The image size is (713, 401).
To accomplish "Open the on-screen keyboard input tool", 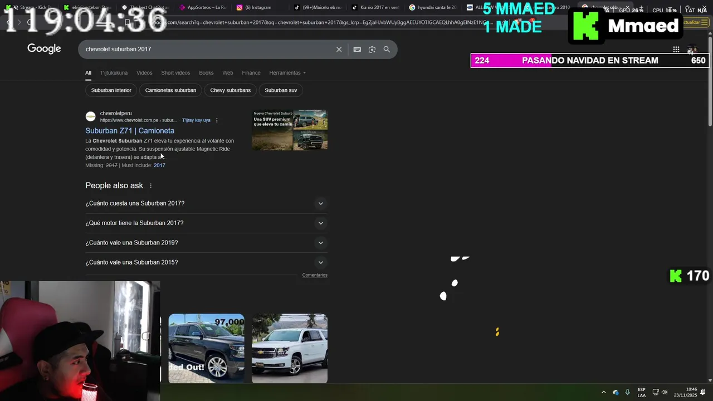I will [357, 50].
